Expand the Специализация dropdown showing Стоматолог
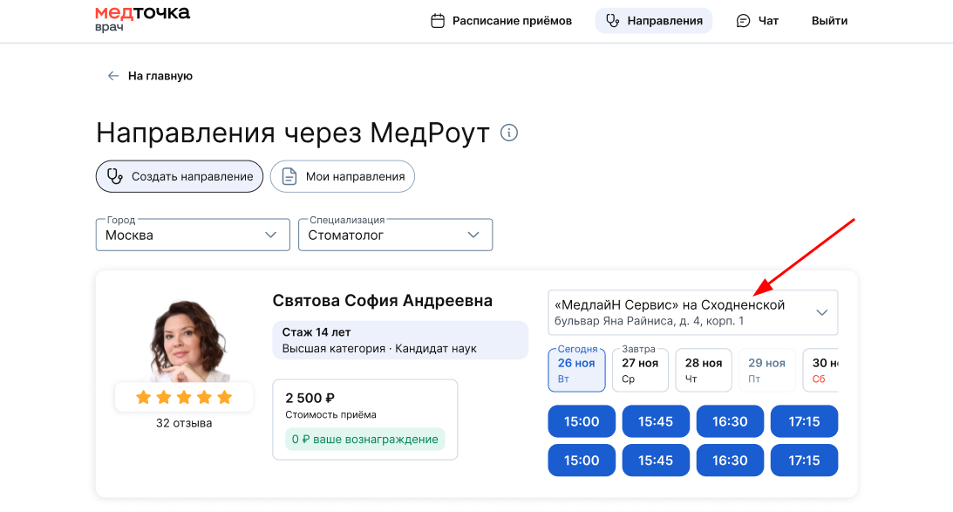The width and height of the screenshot is (953, 512). [x=395, y=235]
